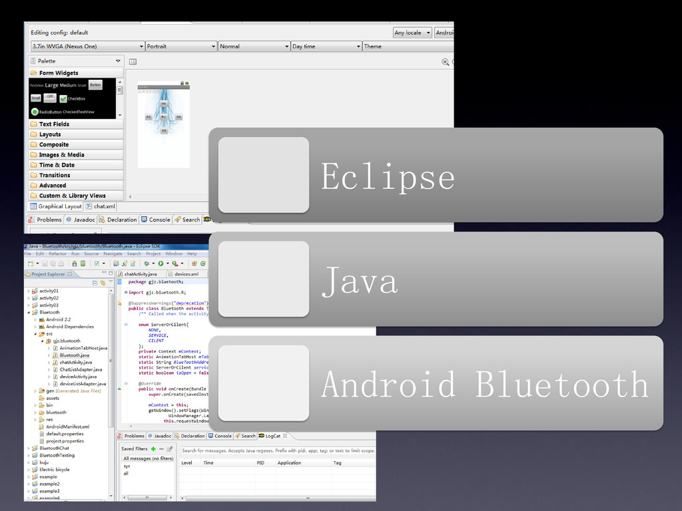Expand the BluetoothChat project node
The height and width of the screenshot is (511, 682).
pyautogui.click(x=29, y=448)
